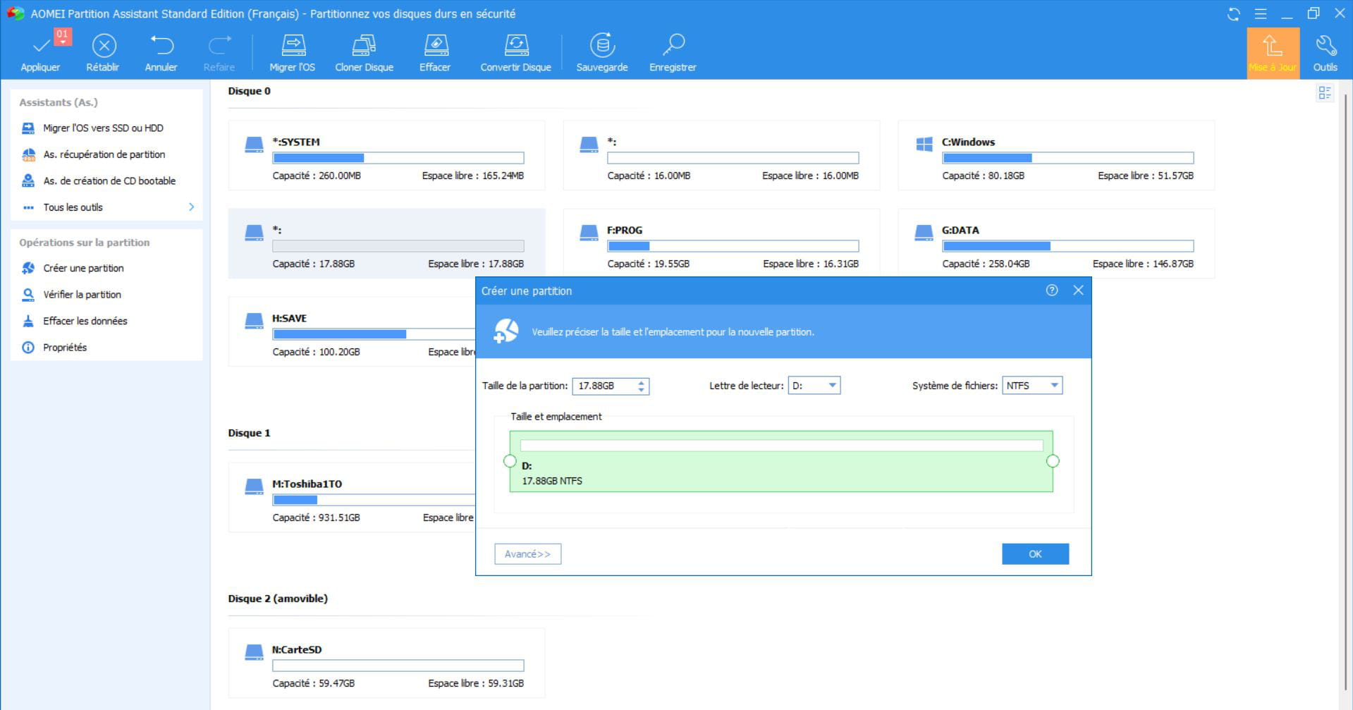Expand Tous les outils in sidebar
1353x710 pixels.
click(73, 207)
